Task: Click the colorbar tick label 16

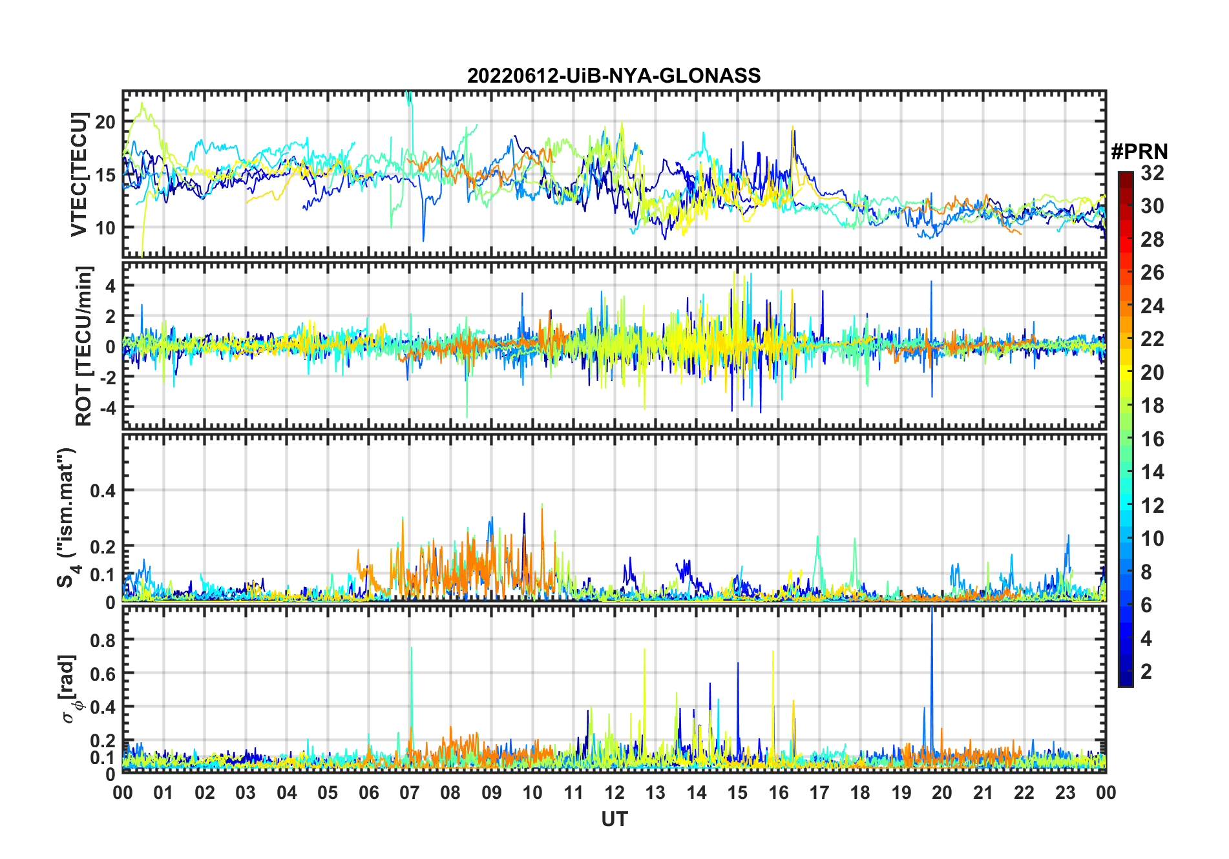Action: [x=1152, y=439]
